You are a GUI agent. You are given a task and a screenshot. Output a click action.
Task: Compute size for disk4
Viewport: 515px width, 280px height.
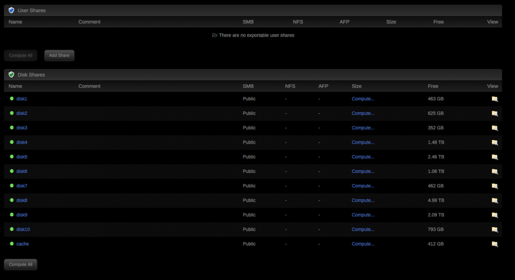363,142
